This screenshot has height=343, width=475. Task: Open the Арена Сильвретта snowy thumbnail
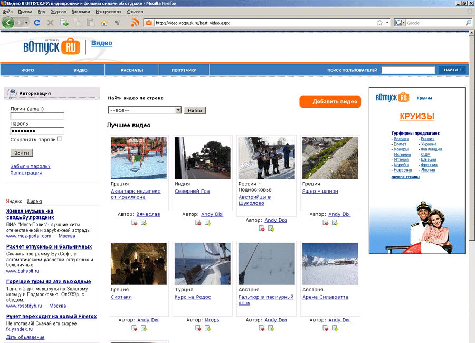coord(330,264)
